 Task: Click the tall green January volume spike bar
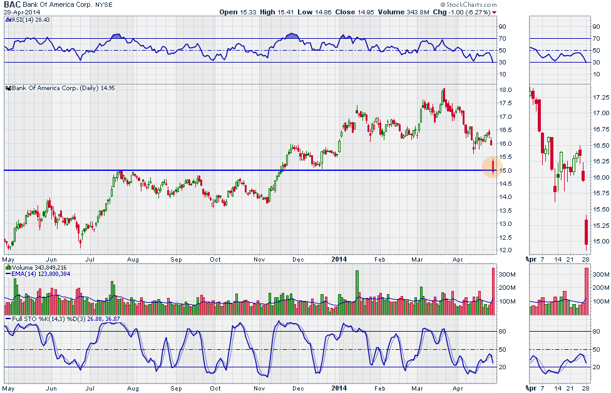tap(357, 292)
